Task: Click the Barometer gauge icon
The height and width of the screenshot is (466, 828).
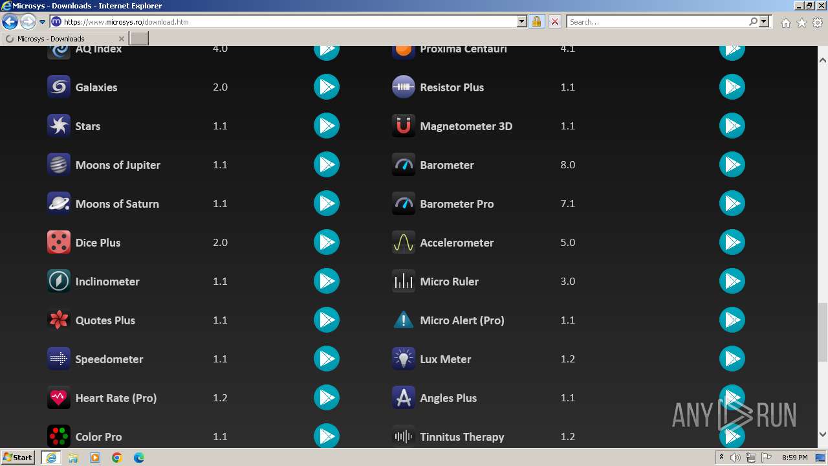Action: point(404,164)
